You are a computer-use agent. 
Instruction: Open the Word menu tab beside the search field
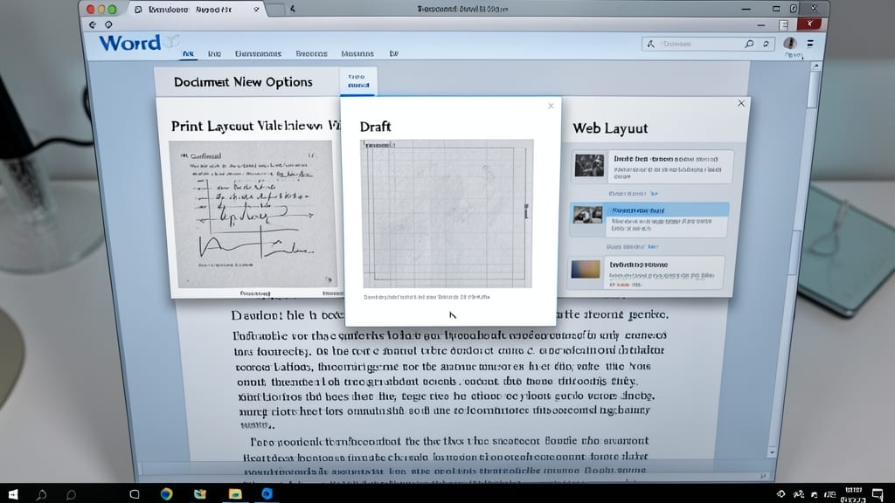(394, 53)
